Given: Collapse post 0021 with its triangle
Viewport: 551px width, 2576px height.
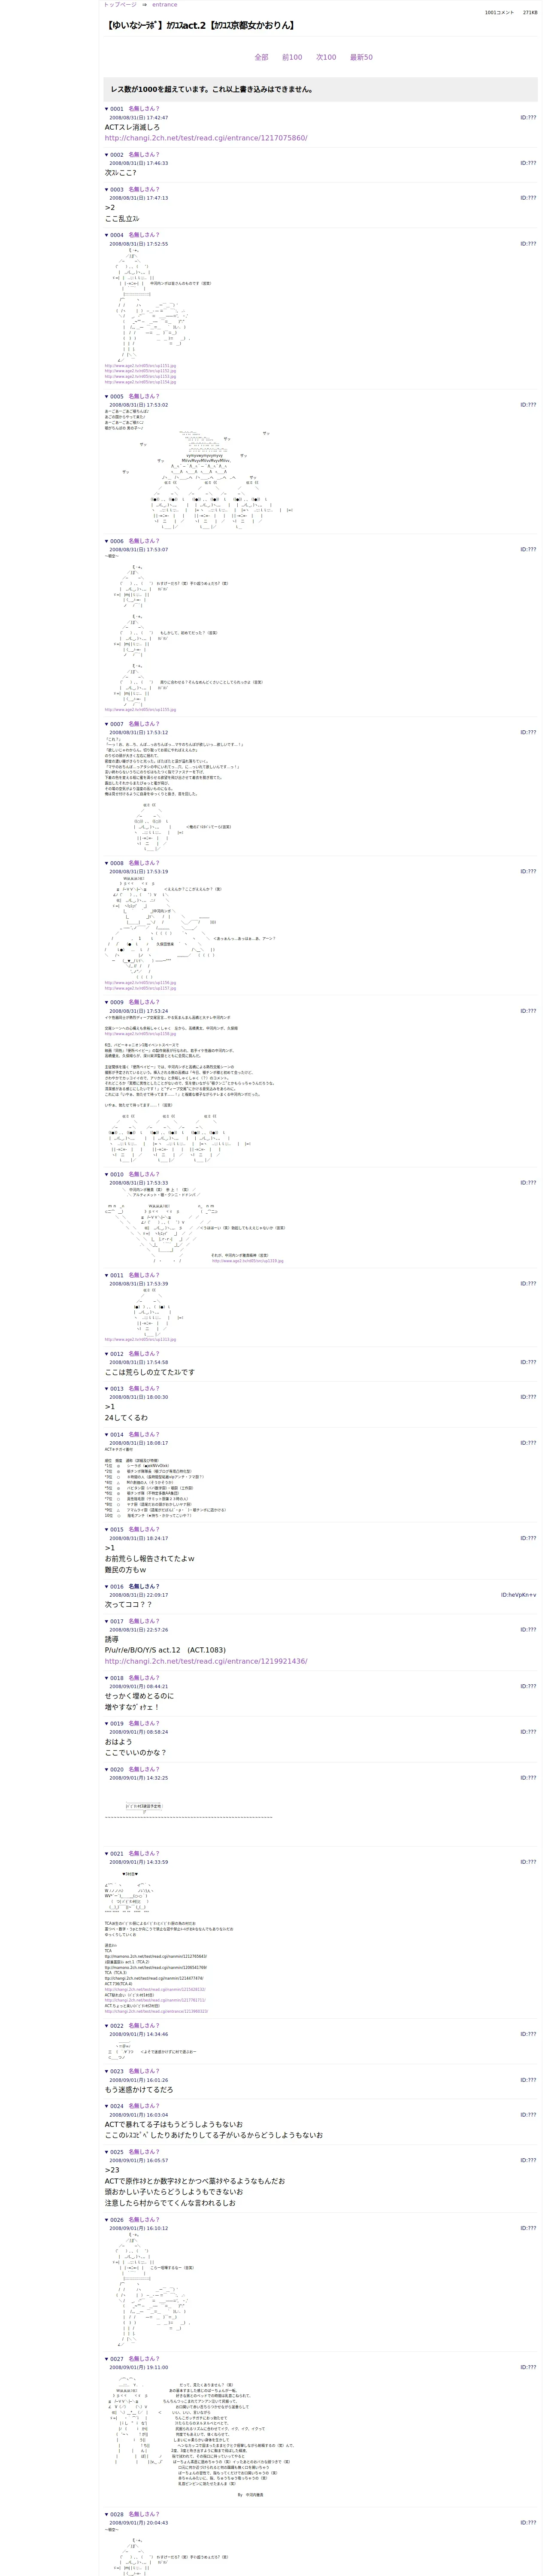Looking at the screenshot, I should coord(107,1853).
